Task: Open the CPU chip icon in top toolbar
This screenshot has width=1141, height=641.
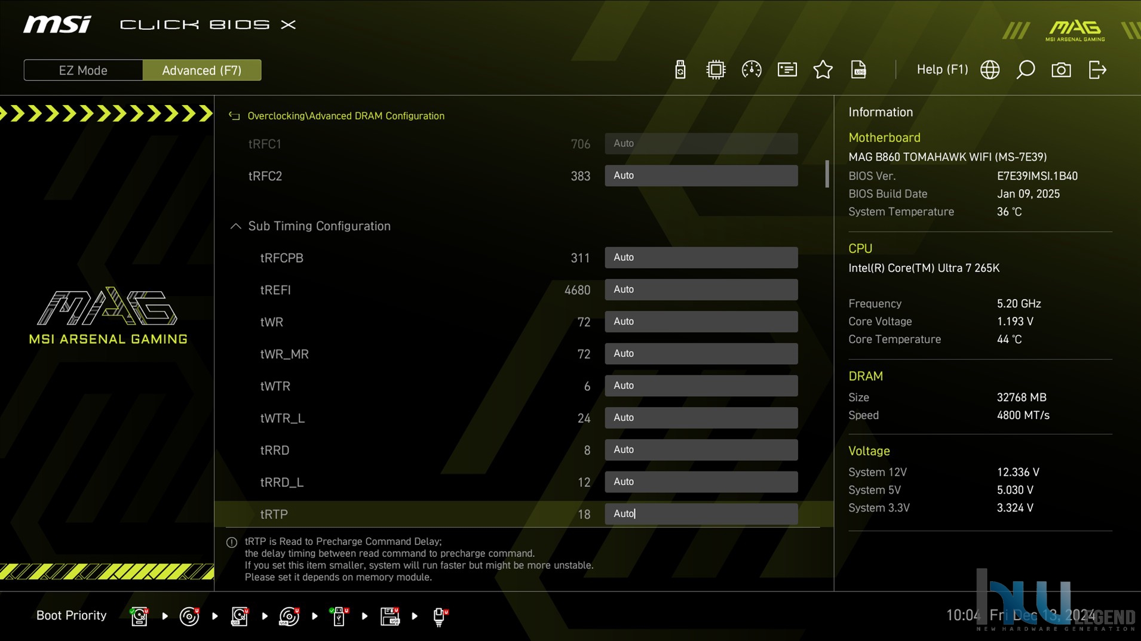Action: pyautogui.click(x=716, y=70)
